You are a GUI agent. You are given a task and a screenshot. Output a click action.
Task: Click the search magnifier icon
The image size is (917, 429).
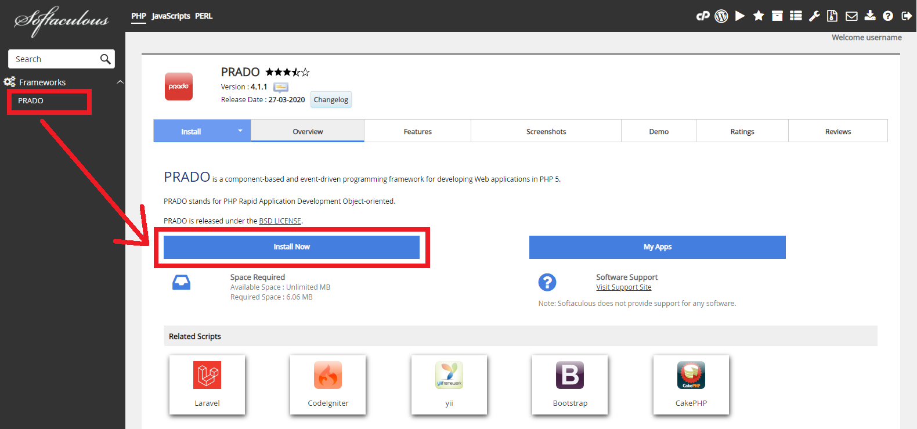pyautogui.click(x=105, y=59)
